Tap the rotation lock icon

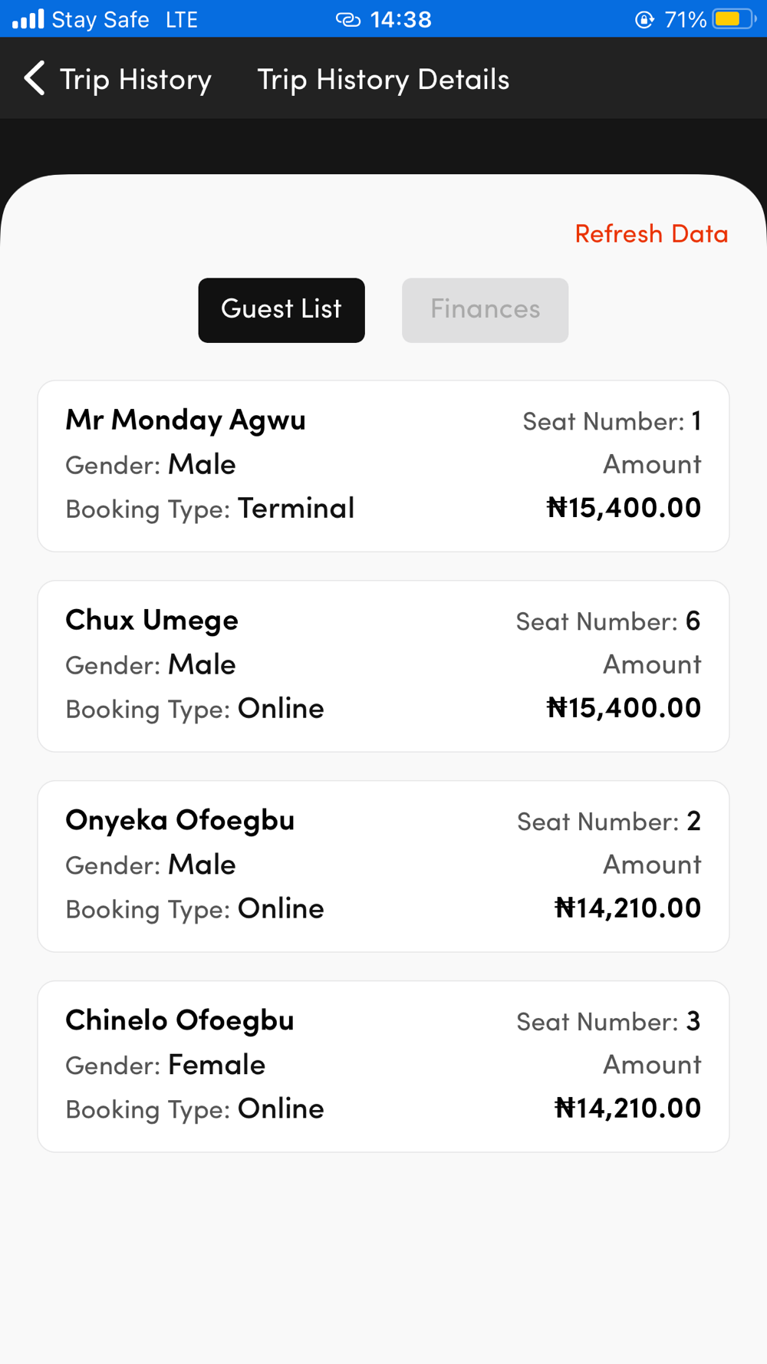[645, 20]
